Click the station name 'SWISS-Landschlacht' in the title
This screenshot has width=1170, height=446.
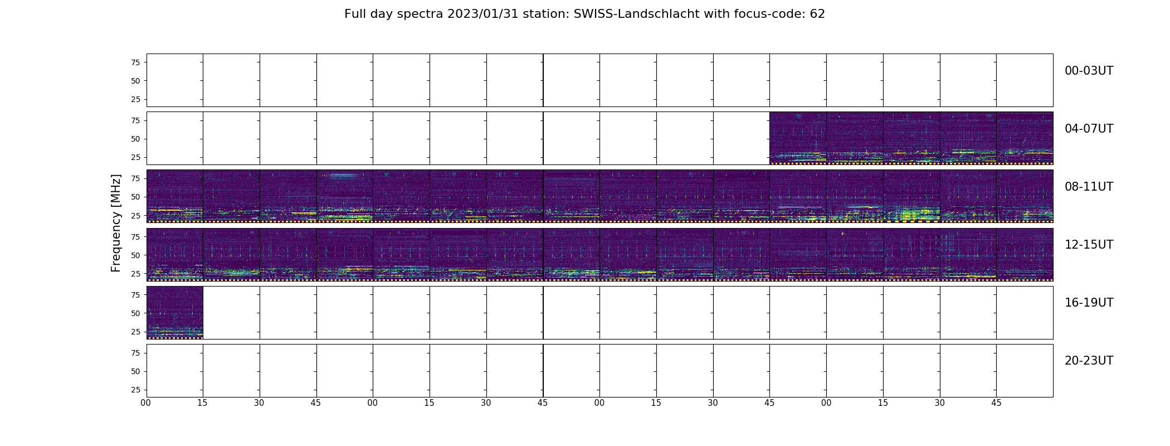click(x=636, y=14)
